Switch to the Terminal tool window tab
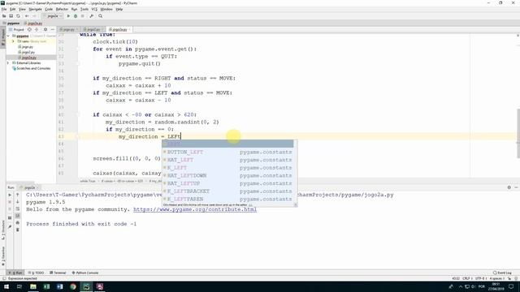Viewport: 520px width, 292px height. tap(58, 273)
